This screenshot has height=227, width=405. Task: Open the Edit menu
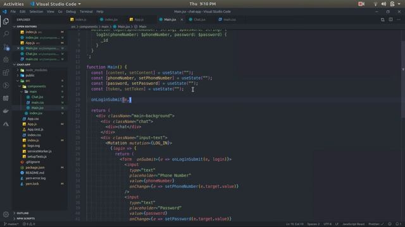click(23, 11)
